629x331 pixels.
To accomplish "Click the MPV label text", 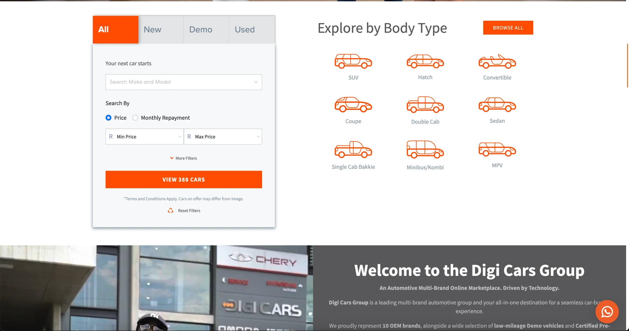I will [x=497, y=165].
